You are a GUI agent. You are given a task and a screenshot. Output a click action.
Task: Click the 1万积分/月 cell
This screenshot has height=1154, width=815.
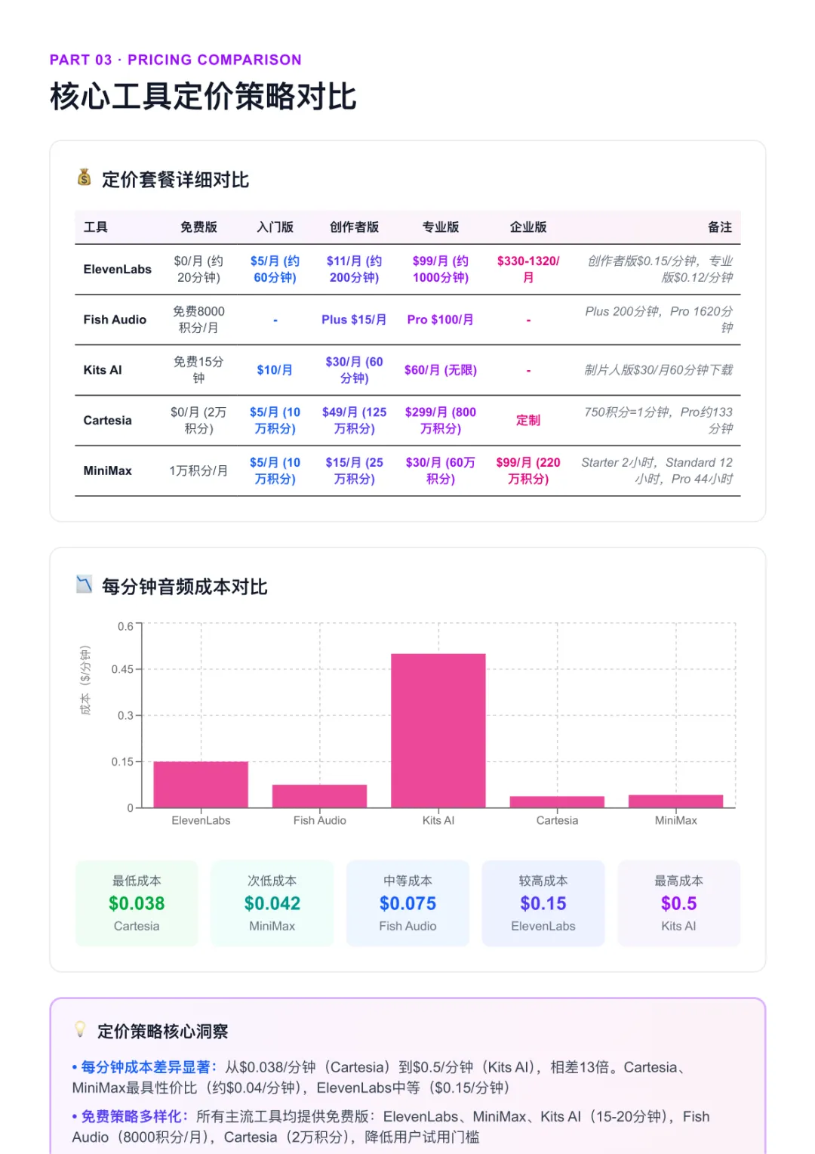pyautogui.click(x=198, y=471)
